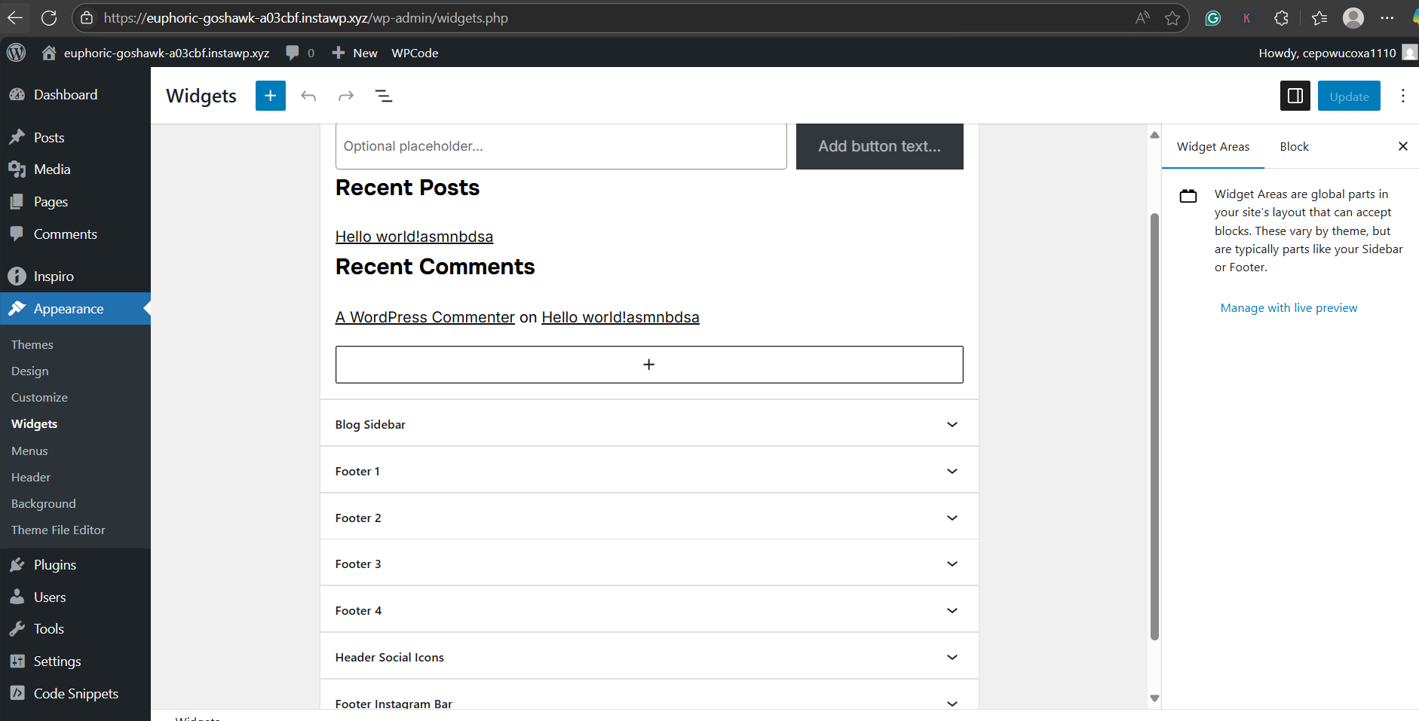Click the New content button
This screenshot has height=721, width=1419.
(x=354, y=53)
